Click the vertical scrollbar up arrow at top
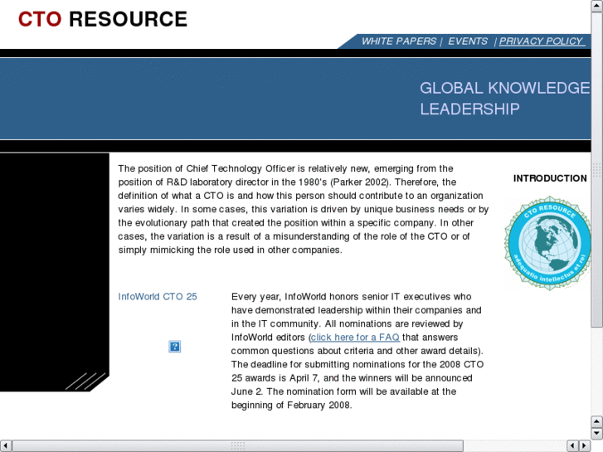This screenshot has height=452, width=603. tap(597, 7)
